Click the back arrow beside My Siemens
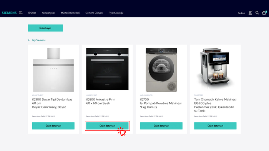 (x=29, y=40)
